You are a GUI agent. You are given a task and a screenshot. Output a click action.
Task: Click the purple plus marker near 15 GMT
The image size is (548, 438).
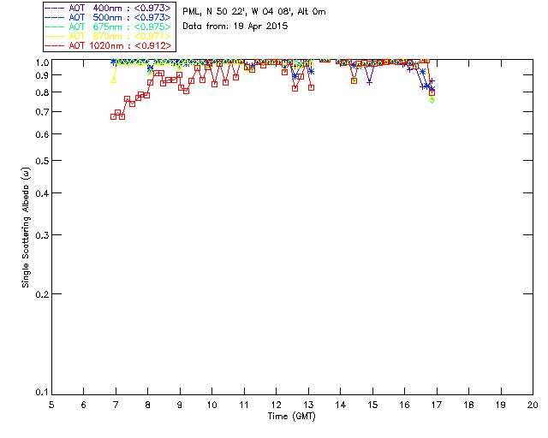[x=369, y=82]
